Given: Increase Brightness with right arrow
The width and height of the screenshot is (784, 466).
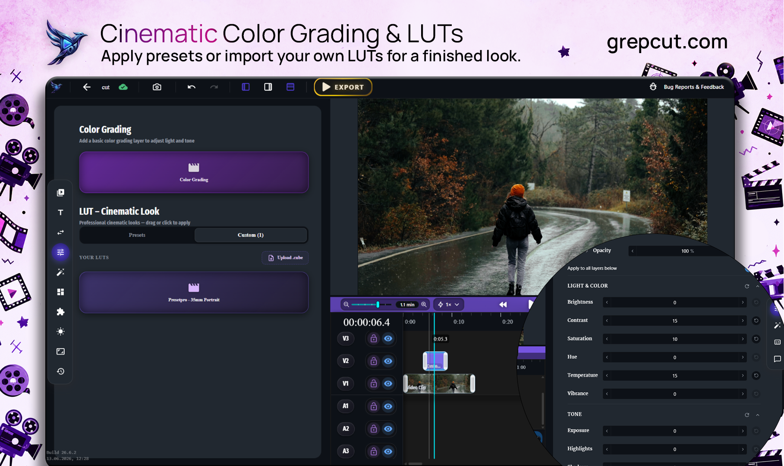Looking at the screenshot, I should 743,302.
